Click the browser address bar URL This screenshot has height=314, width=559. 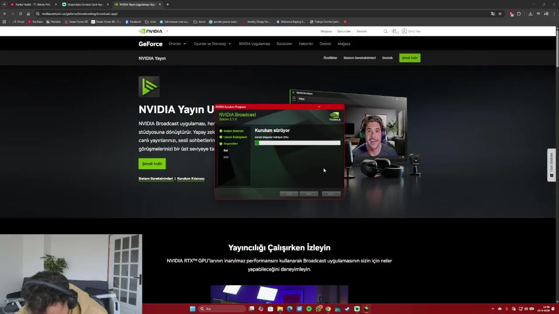click(x=80, y=14)
